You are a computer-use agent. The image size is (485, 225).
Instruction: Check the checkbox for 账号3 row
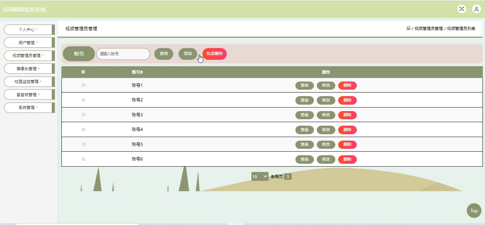click(x=84, y=115)
